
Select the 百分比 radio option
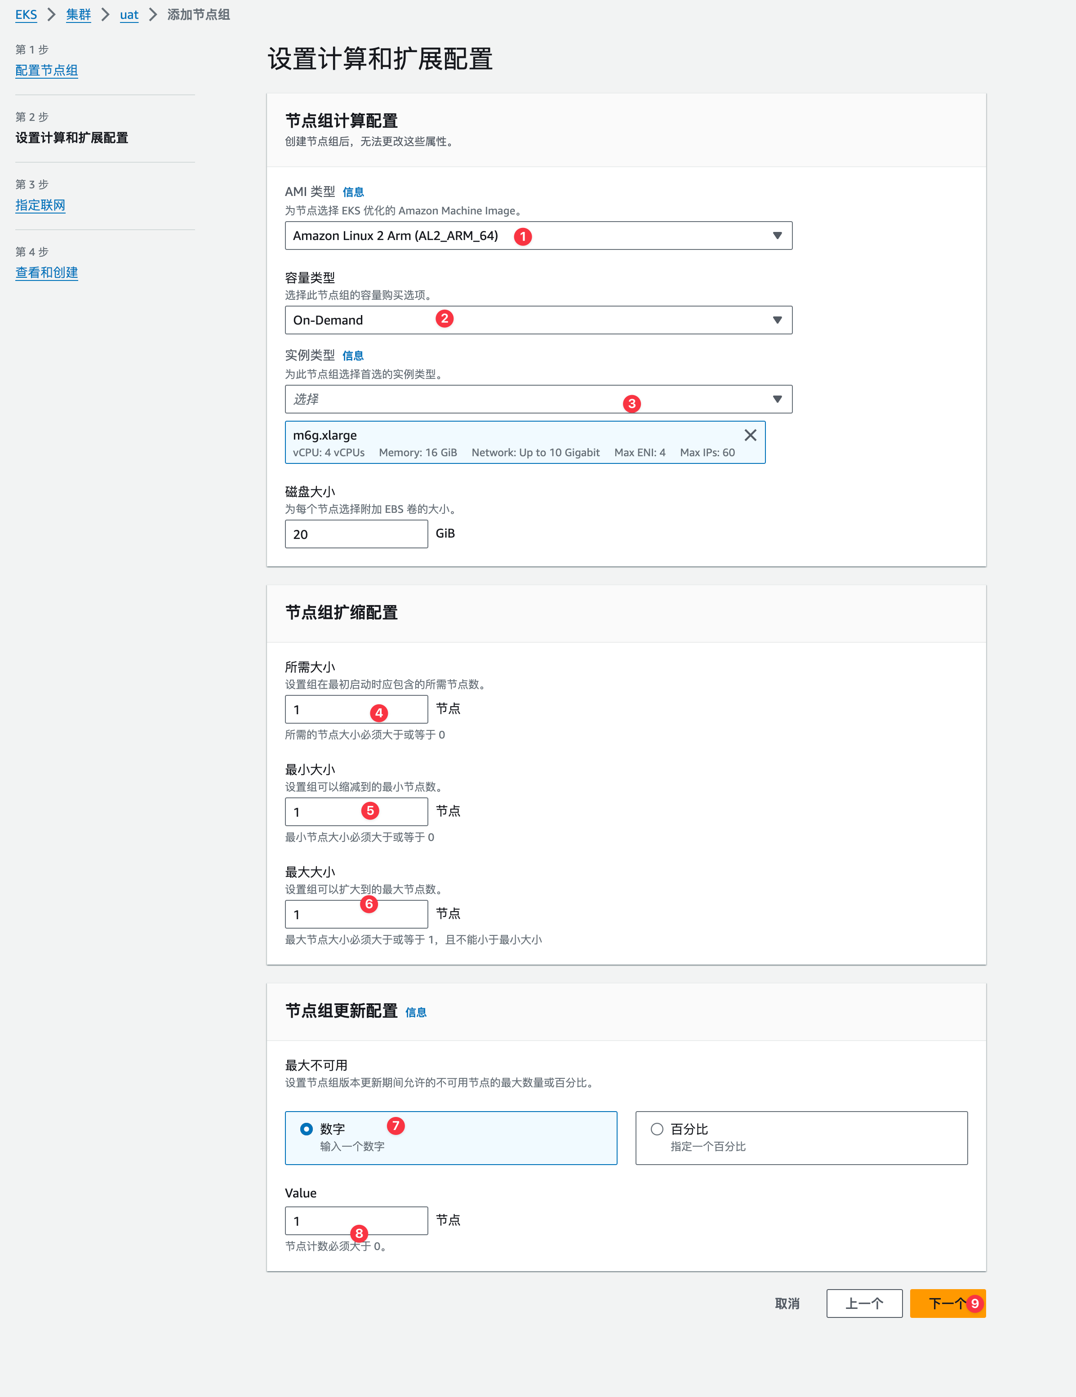[657, 1129]
